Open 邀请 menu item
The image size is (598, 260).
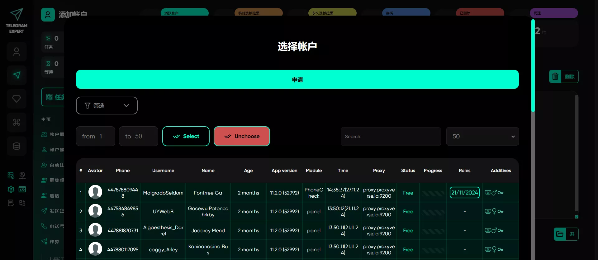point(50,196)
